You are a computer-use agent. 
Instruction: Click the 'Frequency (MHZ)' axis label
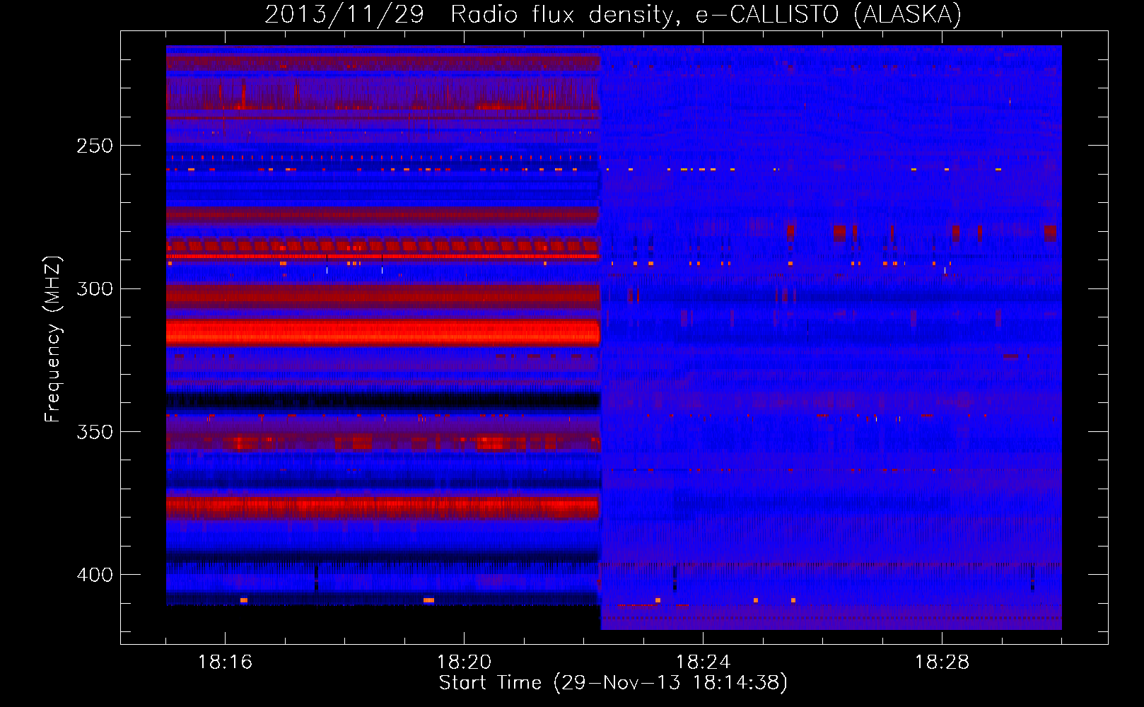(x=53, y=339)
